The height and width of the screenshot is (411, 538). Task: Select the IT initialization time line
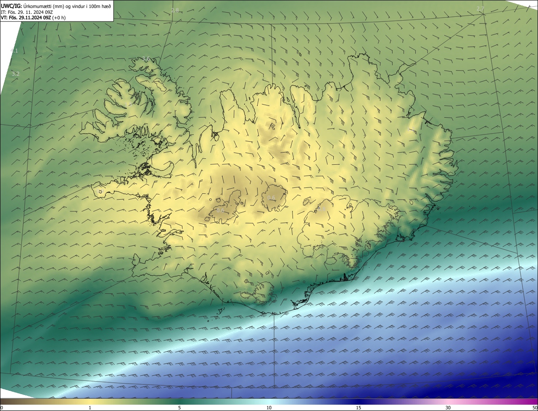(27, 12)
